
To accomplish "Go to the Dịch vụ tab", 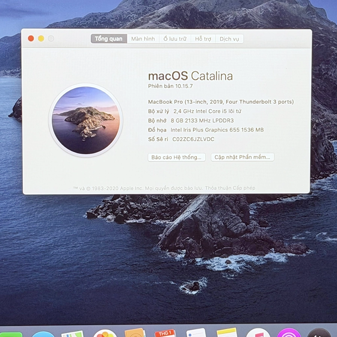I will tap(229, 39).
